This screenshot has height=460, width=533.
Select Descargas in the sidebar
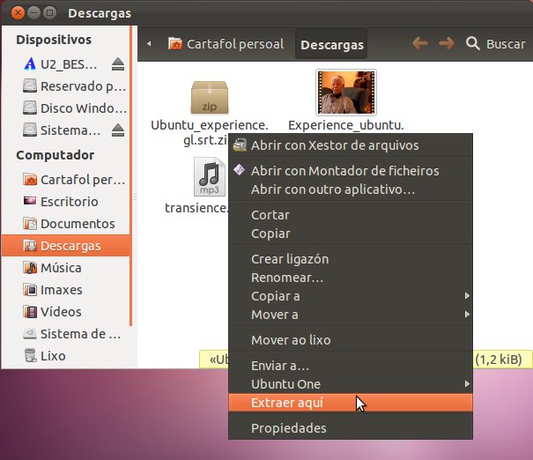coord(65,246)
